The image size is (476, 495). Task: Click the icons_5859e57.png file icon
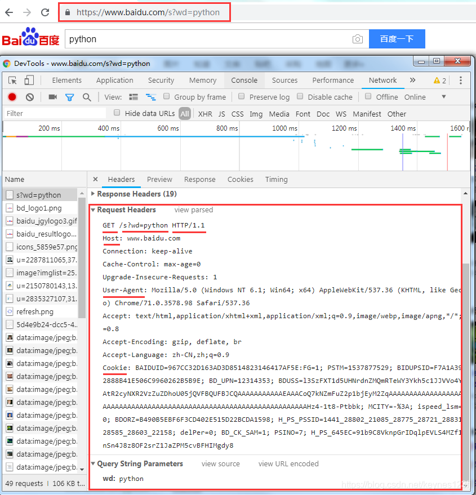(x=10, y=247)
